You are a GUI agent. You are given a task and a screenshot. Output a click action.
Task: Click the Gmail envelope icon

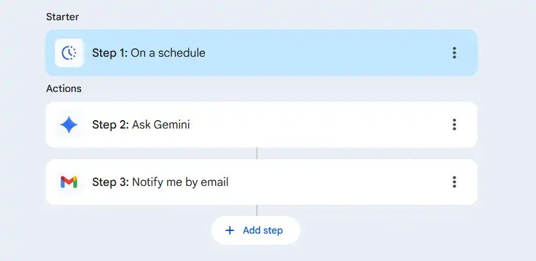point(69,182)
